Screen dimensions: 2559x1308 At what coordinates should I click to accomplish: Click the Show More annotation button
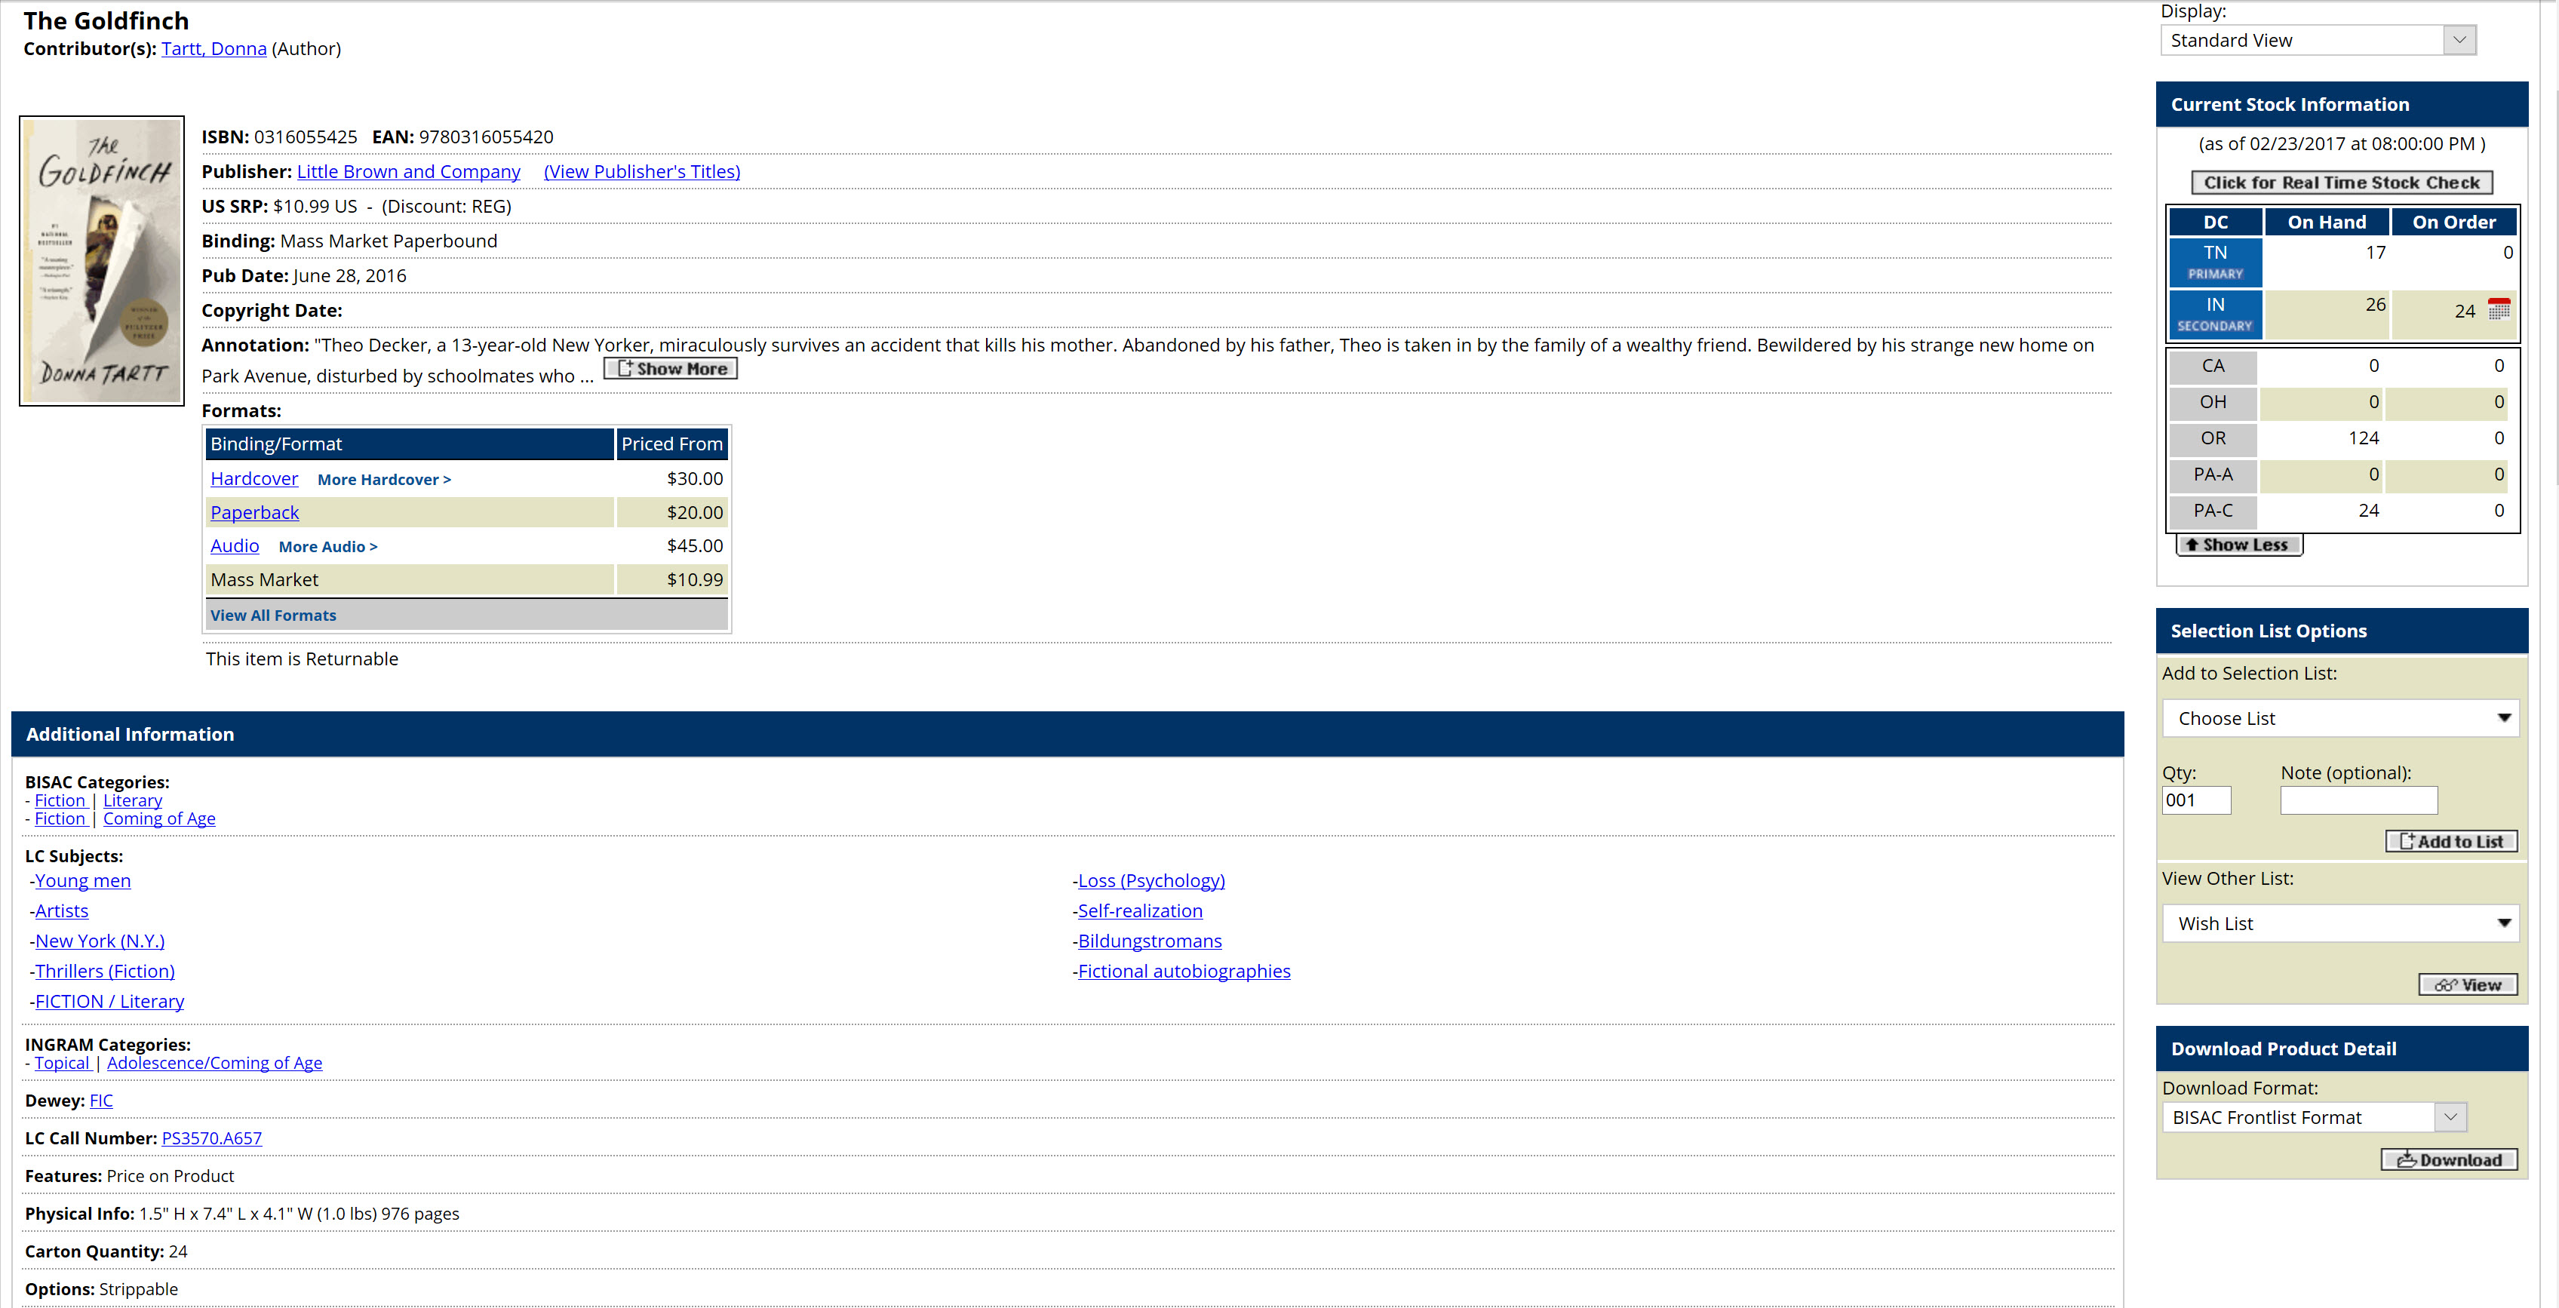(x=671, y=368)
